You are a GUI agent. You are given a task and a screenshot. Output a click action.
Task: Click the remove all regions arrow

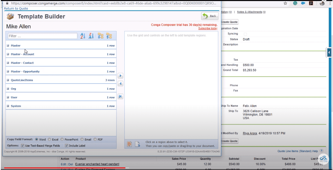pos(120,97)
